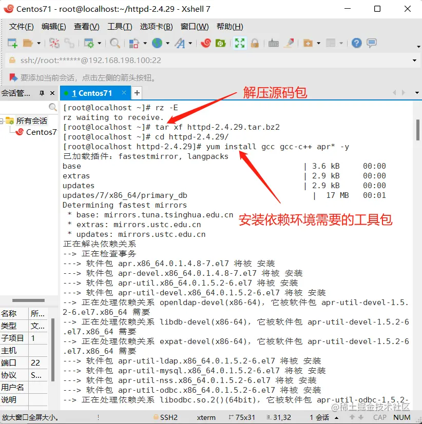Click the properties panel vertical scrollbar

pyautogui.click(x=53, y=350)
